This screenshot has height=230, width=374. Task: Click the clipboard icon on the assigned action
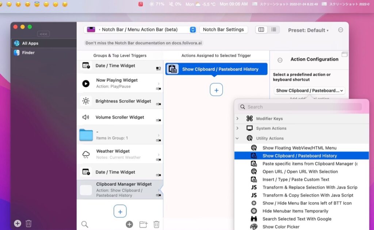point(172,68)
